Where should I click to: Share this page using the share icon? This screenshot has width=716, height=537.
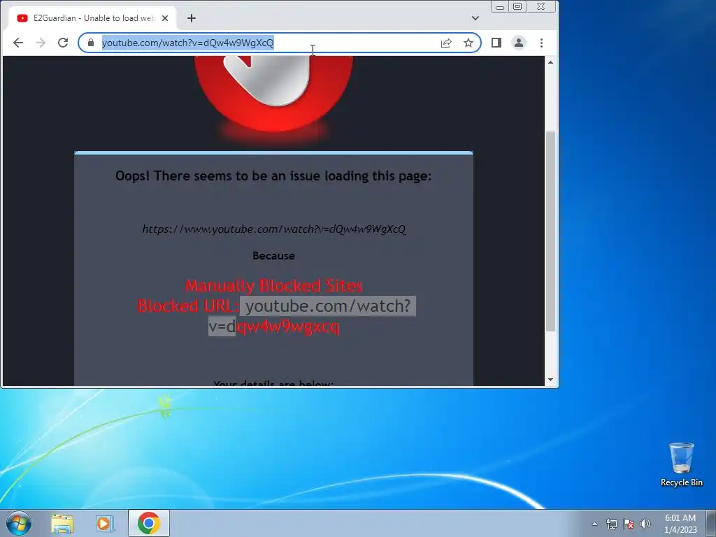446,43
